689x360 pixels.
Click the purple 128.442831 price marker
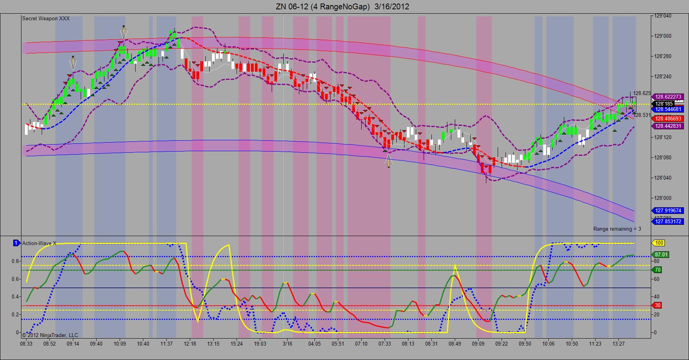(x=668, y=126)
